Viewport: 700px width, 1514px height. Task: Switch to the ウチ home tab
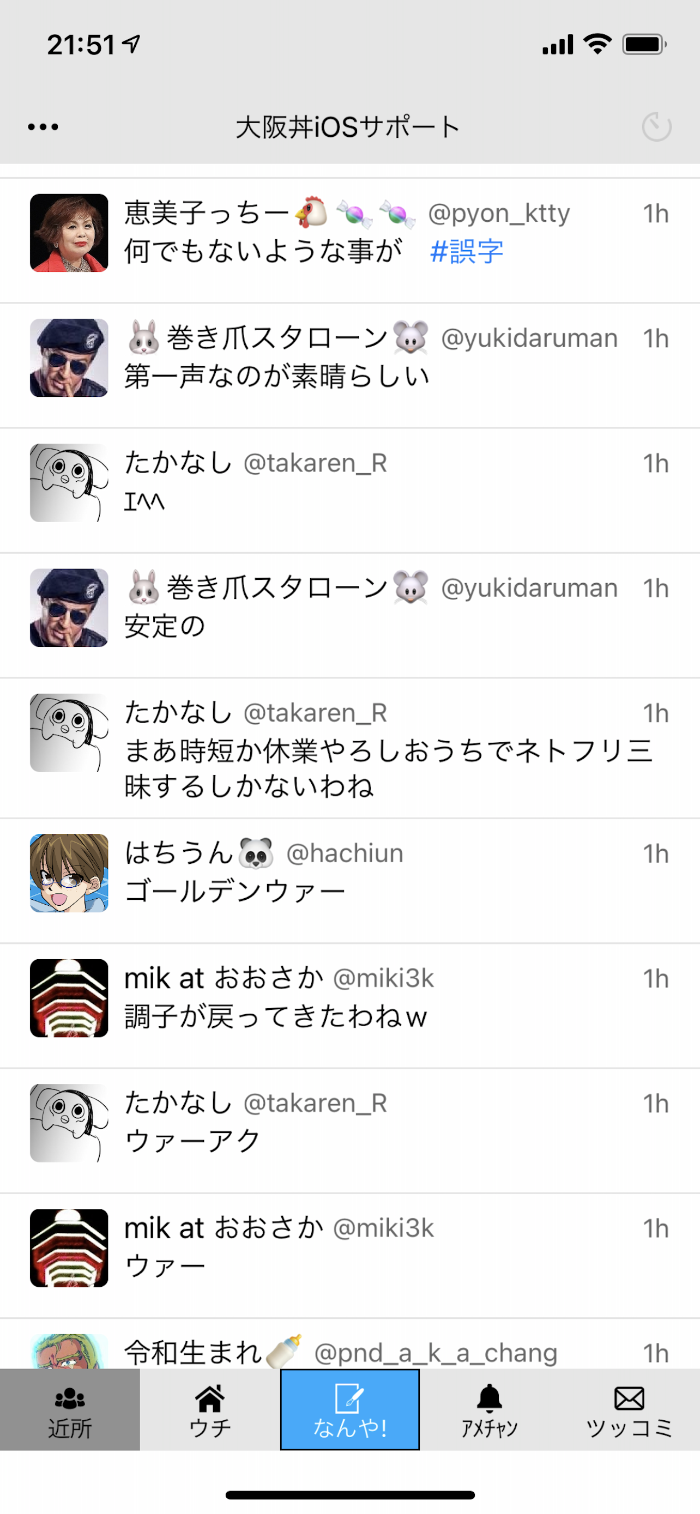pyautogui.click(x=210, y=1409)
